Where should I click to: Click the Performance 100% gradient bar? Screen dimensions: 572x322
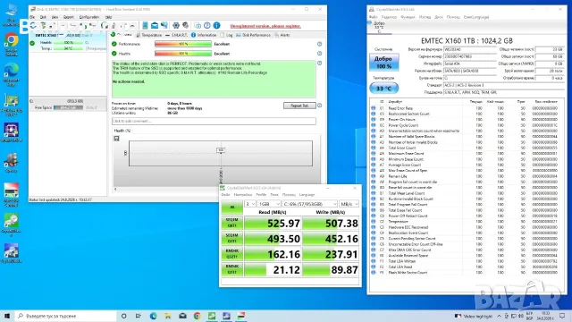(x=183, y=44)
